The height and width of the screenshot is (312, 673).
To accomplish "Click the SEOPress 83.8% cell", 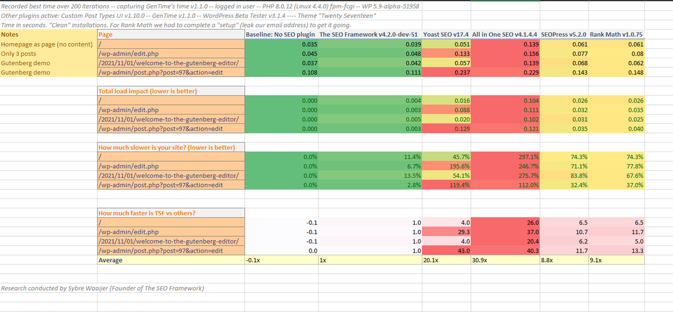I will pos(564,176).
